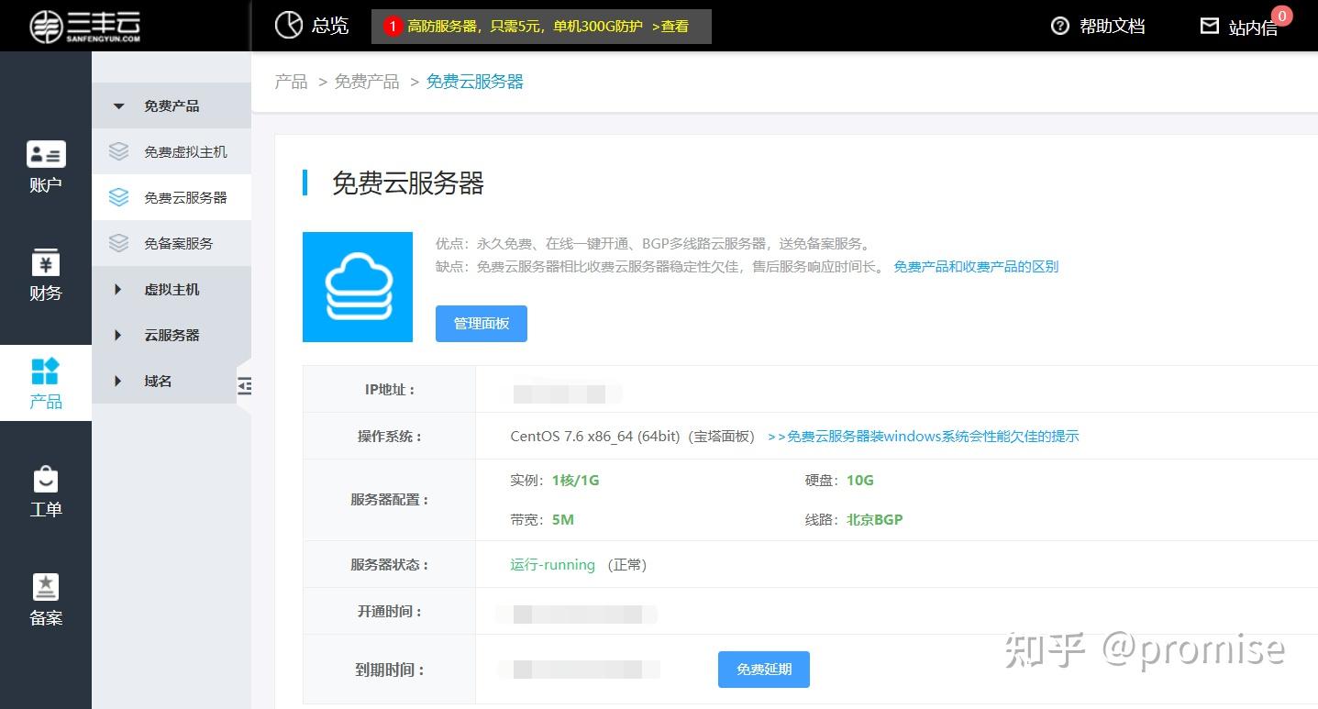The width and height of the screenshot is (1318, 709).
Task: Click the blurred IP address value
Action: point(559,394)
